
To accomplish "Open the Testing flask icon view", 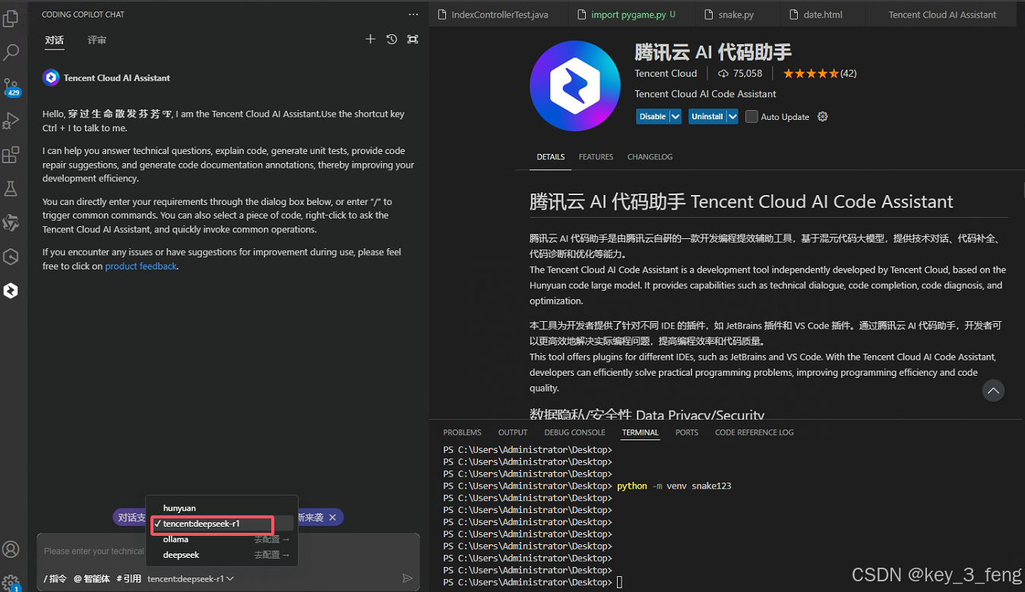I will pyautogui.click(x=11, y=188).
